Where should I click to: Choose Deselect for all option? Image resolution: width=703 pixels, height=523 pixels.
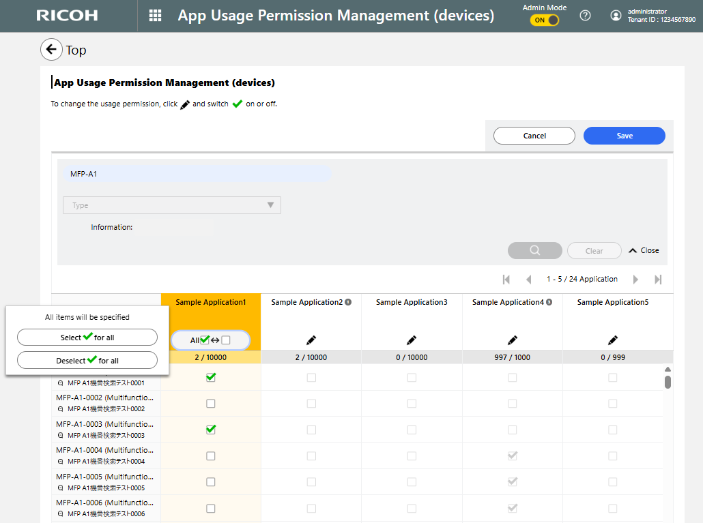click(x=87, y=360)
